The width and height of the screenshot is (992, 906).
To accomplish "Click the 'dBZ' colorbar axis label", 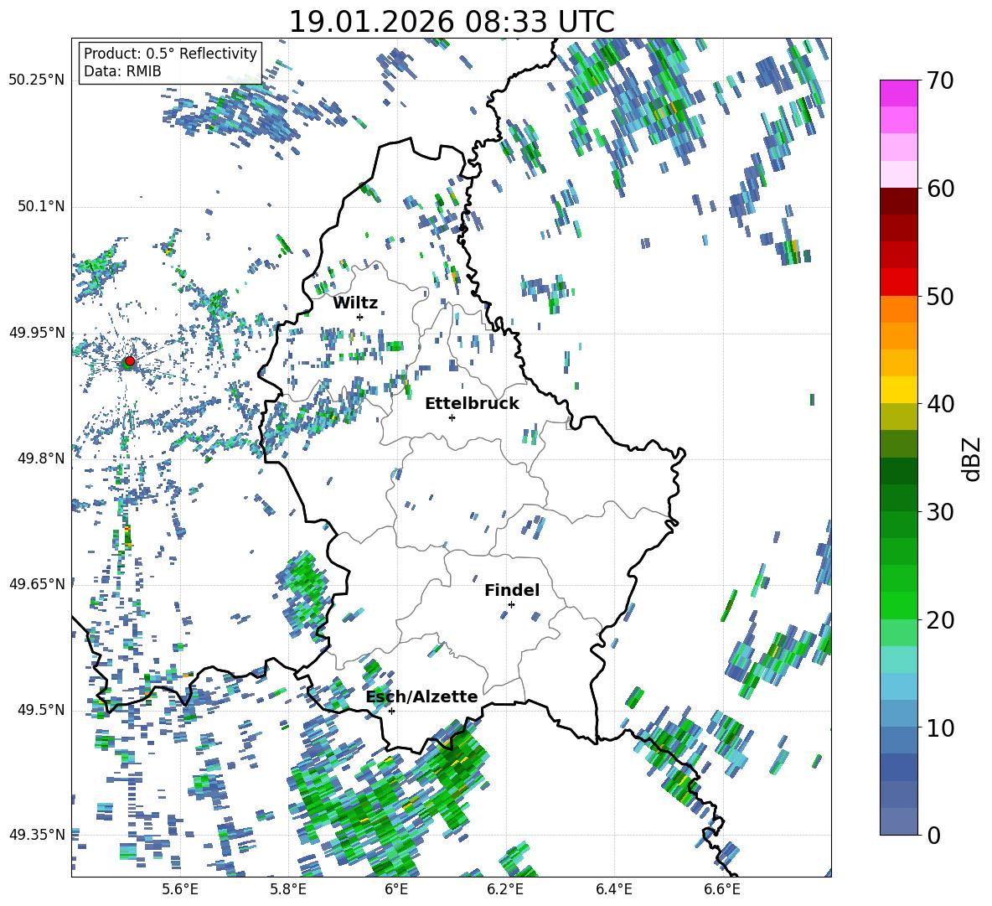I will (x=973, y=458).
